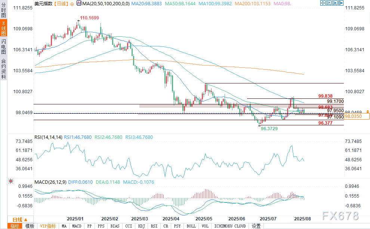Click the MA indicator chart icon
Image resolution: width=370 pixels, height=229 pixels.
78,3
